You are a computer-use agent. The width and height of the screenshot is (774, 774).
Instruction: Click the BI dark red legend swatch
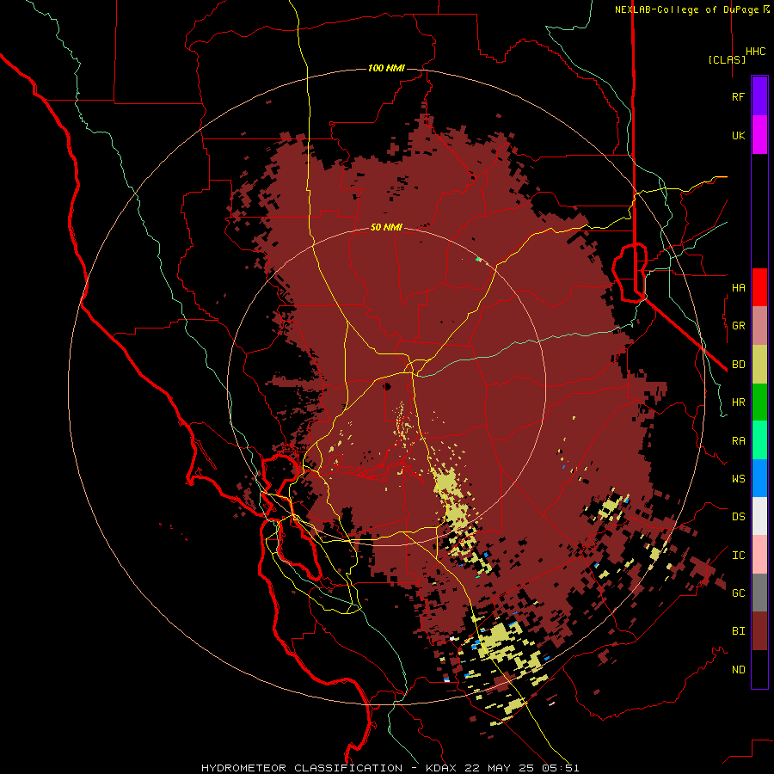coord(759,631)
